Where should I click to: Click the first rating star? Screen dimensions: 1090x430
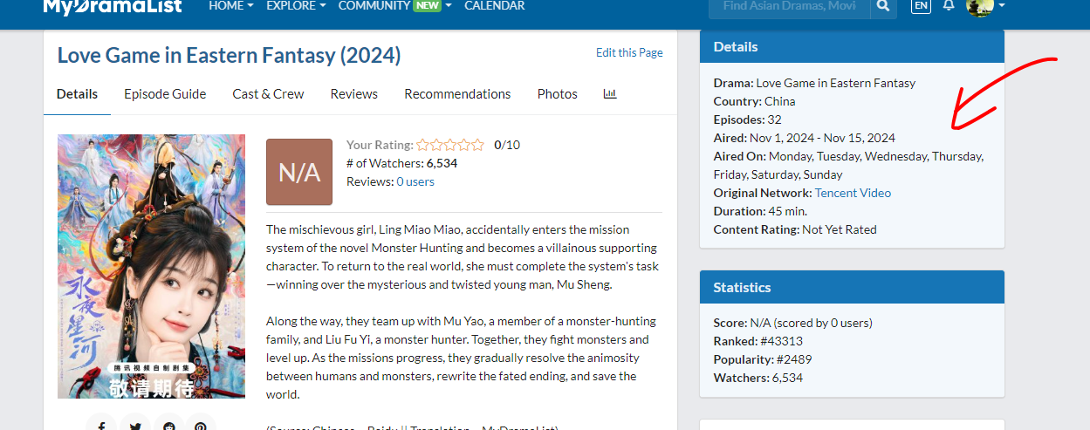(422, 145)
